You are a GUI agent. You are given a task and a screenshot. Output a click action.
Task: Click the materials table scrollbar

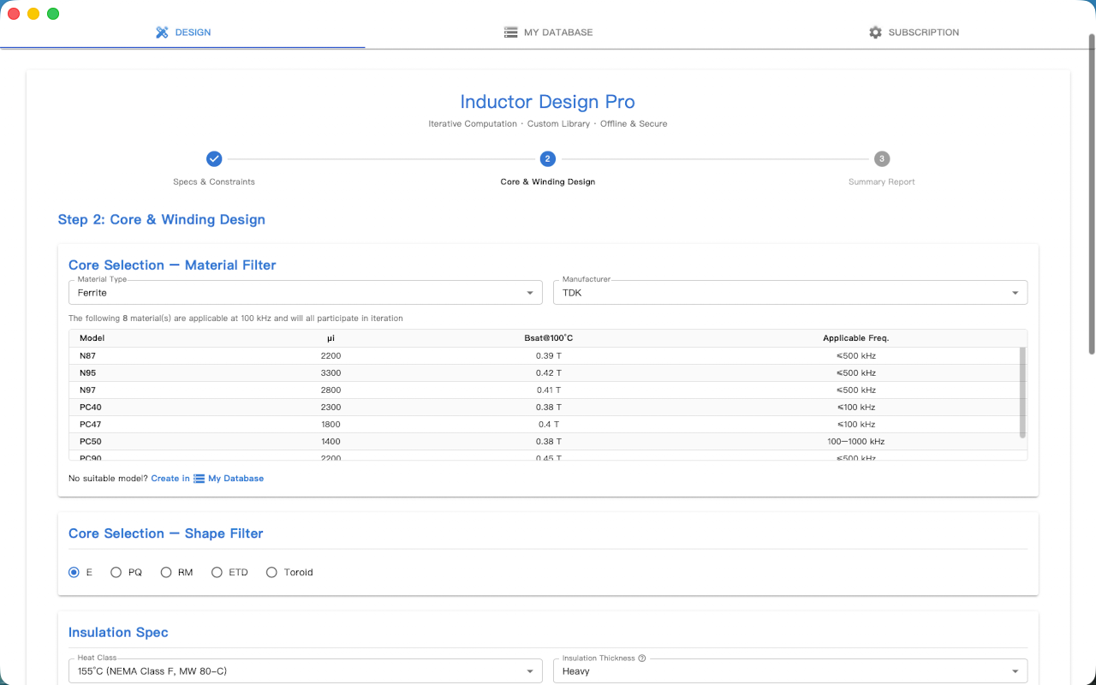click(x=1022, y=392)
